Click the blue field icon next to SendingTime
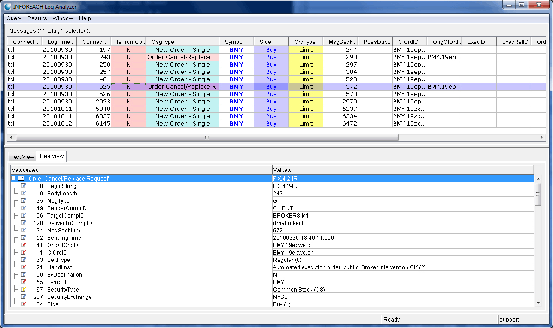Viewport: 553px width, 328px height. [23, 238]
